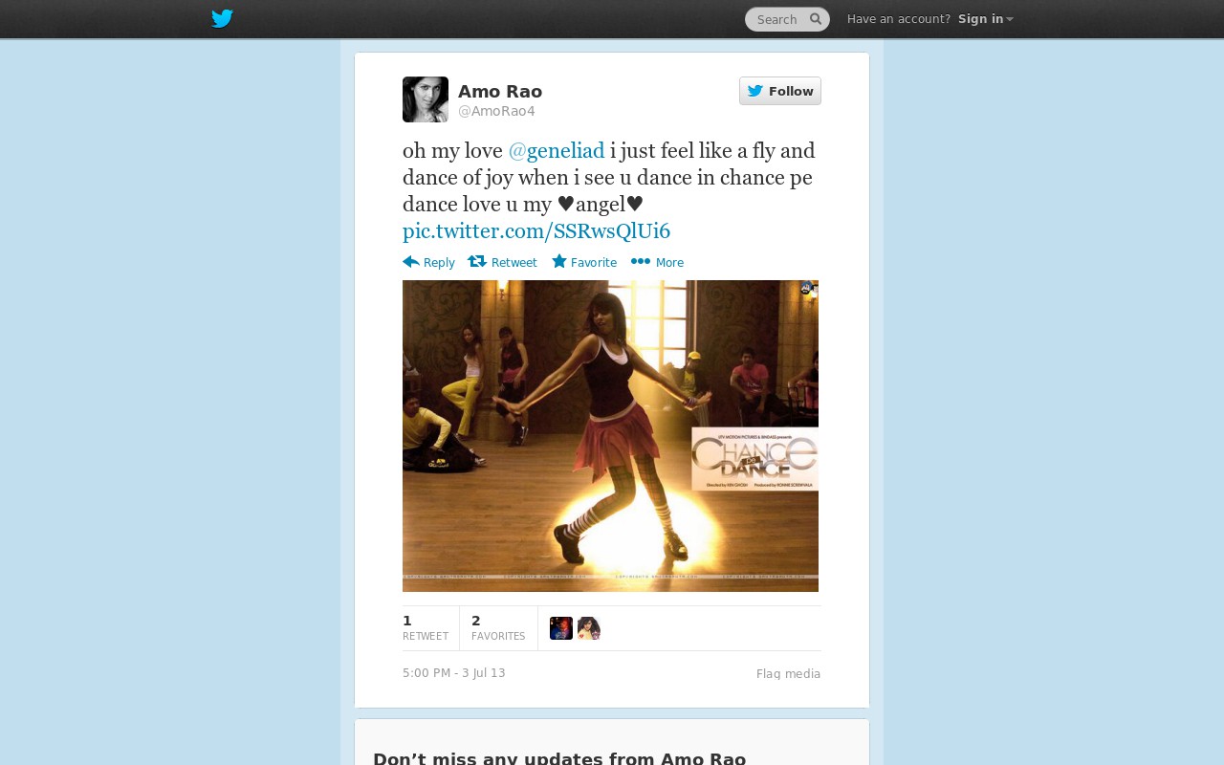Click the Favorite star icon

click(x=559, y=261)
